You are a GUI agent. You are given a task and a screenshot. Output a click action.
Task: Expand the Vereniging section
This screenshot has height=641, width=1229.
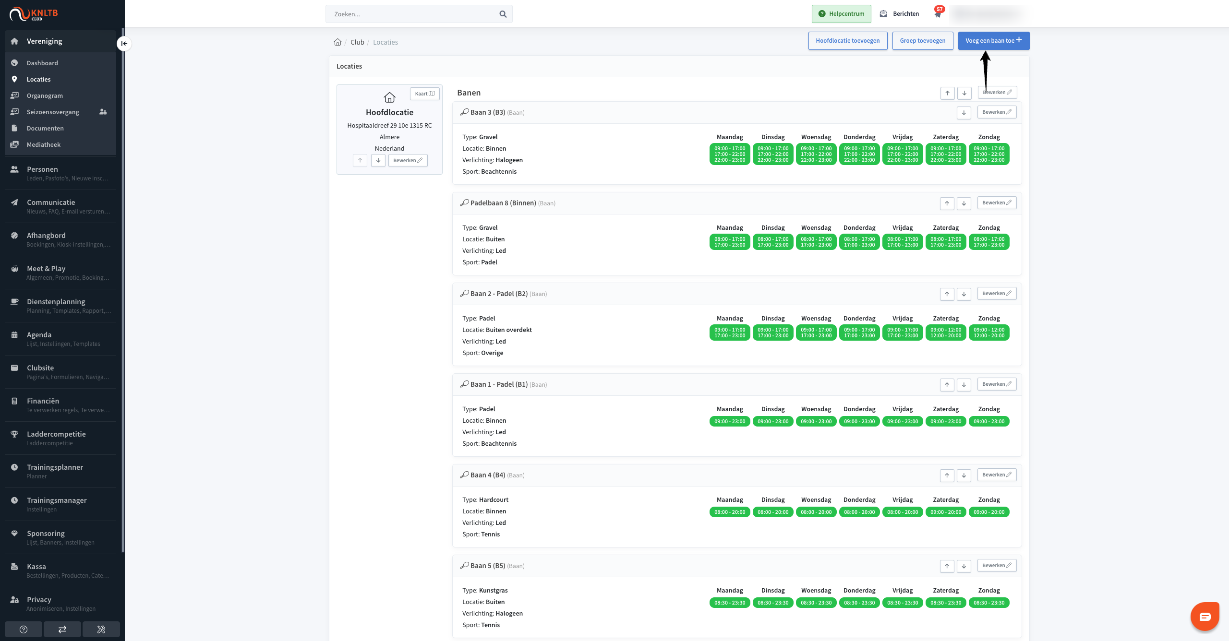(60, 41)
